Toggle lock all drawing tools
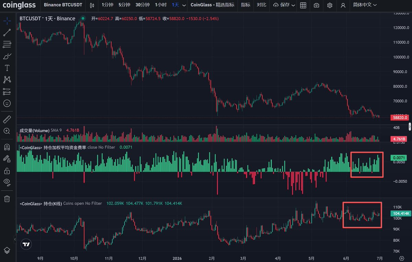This screenshot has height=262, width=412. [x=7, y=170]
